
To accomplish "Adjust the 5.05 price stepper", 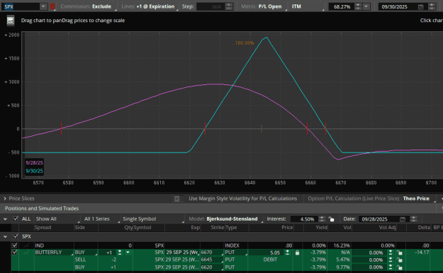I will point(287,252).
